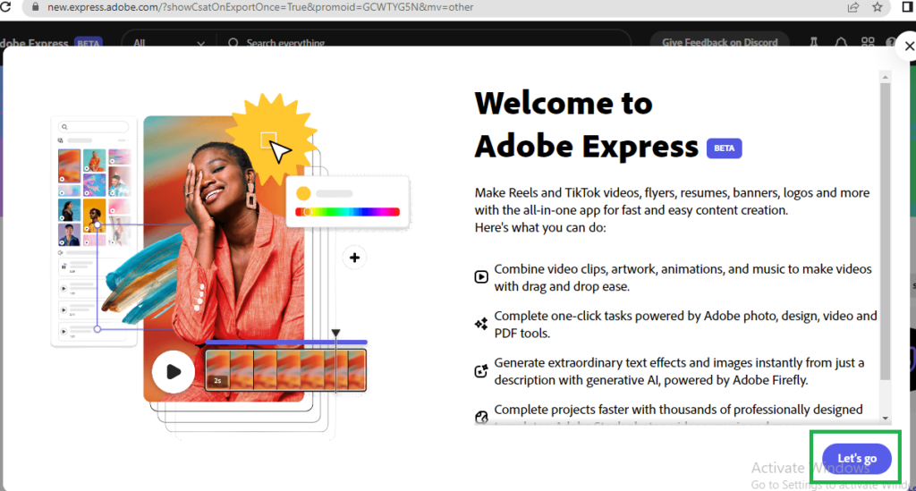Click the BETA badge beside Adobe Express heading

[x=724, y=148]
